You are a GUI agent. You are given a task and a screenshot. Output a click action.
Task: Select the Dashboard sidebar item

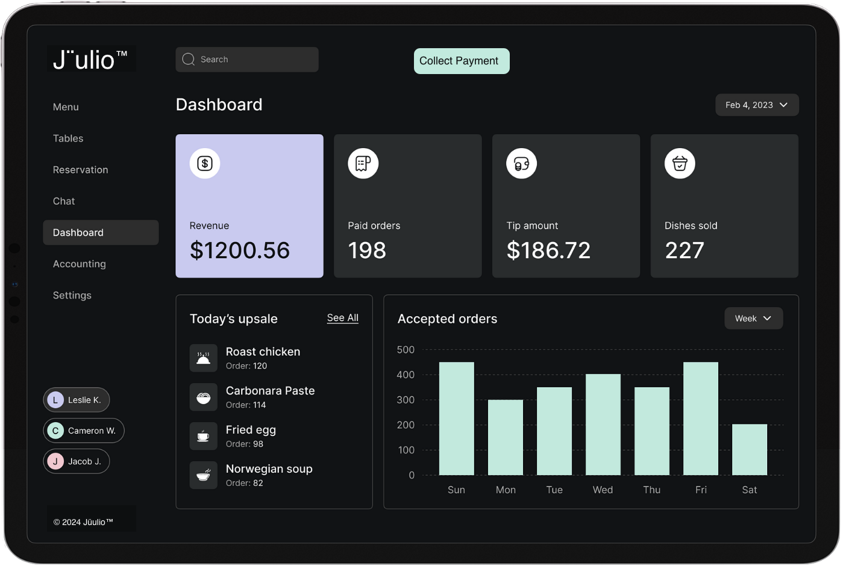[101, 232]
